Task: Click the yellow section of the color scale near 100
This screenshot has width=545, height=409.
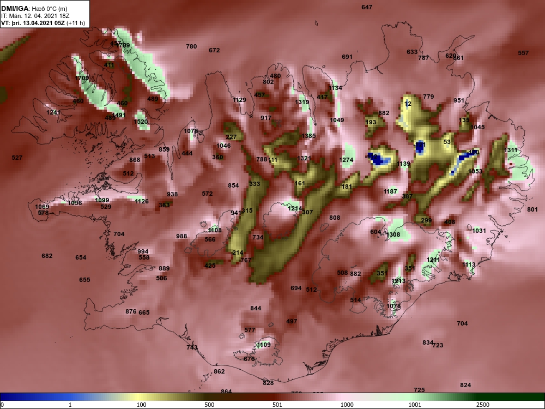Action: point(139,397)
